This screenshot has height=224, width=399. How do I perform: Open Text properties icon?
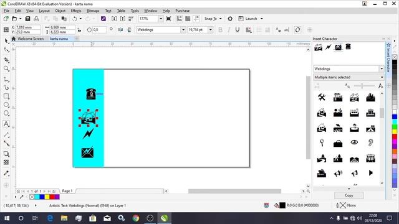point(278,30)
